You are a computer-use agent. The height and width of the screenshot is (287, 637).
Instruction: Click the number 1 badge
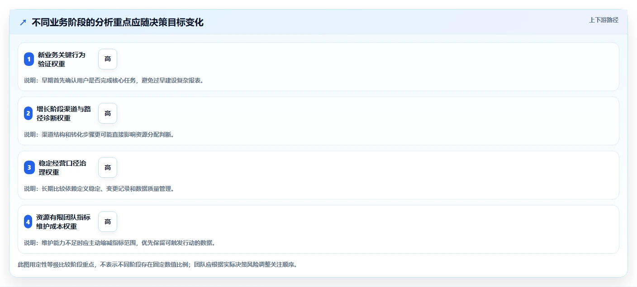pos(29,59)
